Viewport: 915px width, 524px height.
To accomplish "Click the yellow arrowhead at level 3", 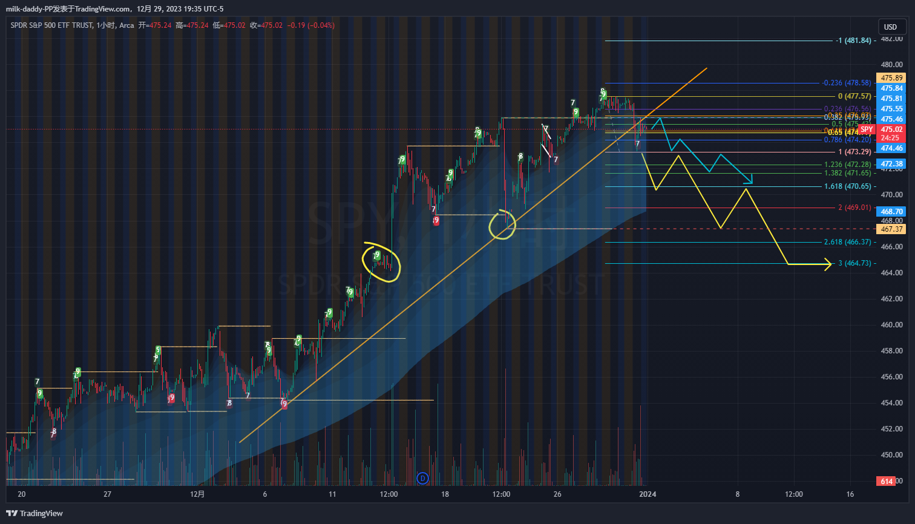I will [x=828, y=264].
